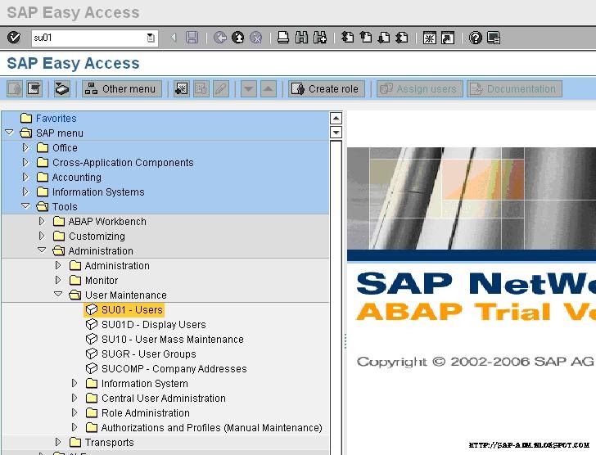Click the Change Favorites pencil icon
This screenshot has height=455, width=596.
point(221,89)
